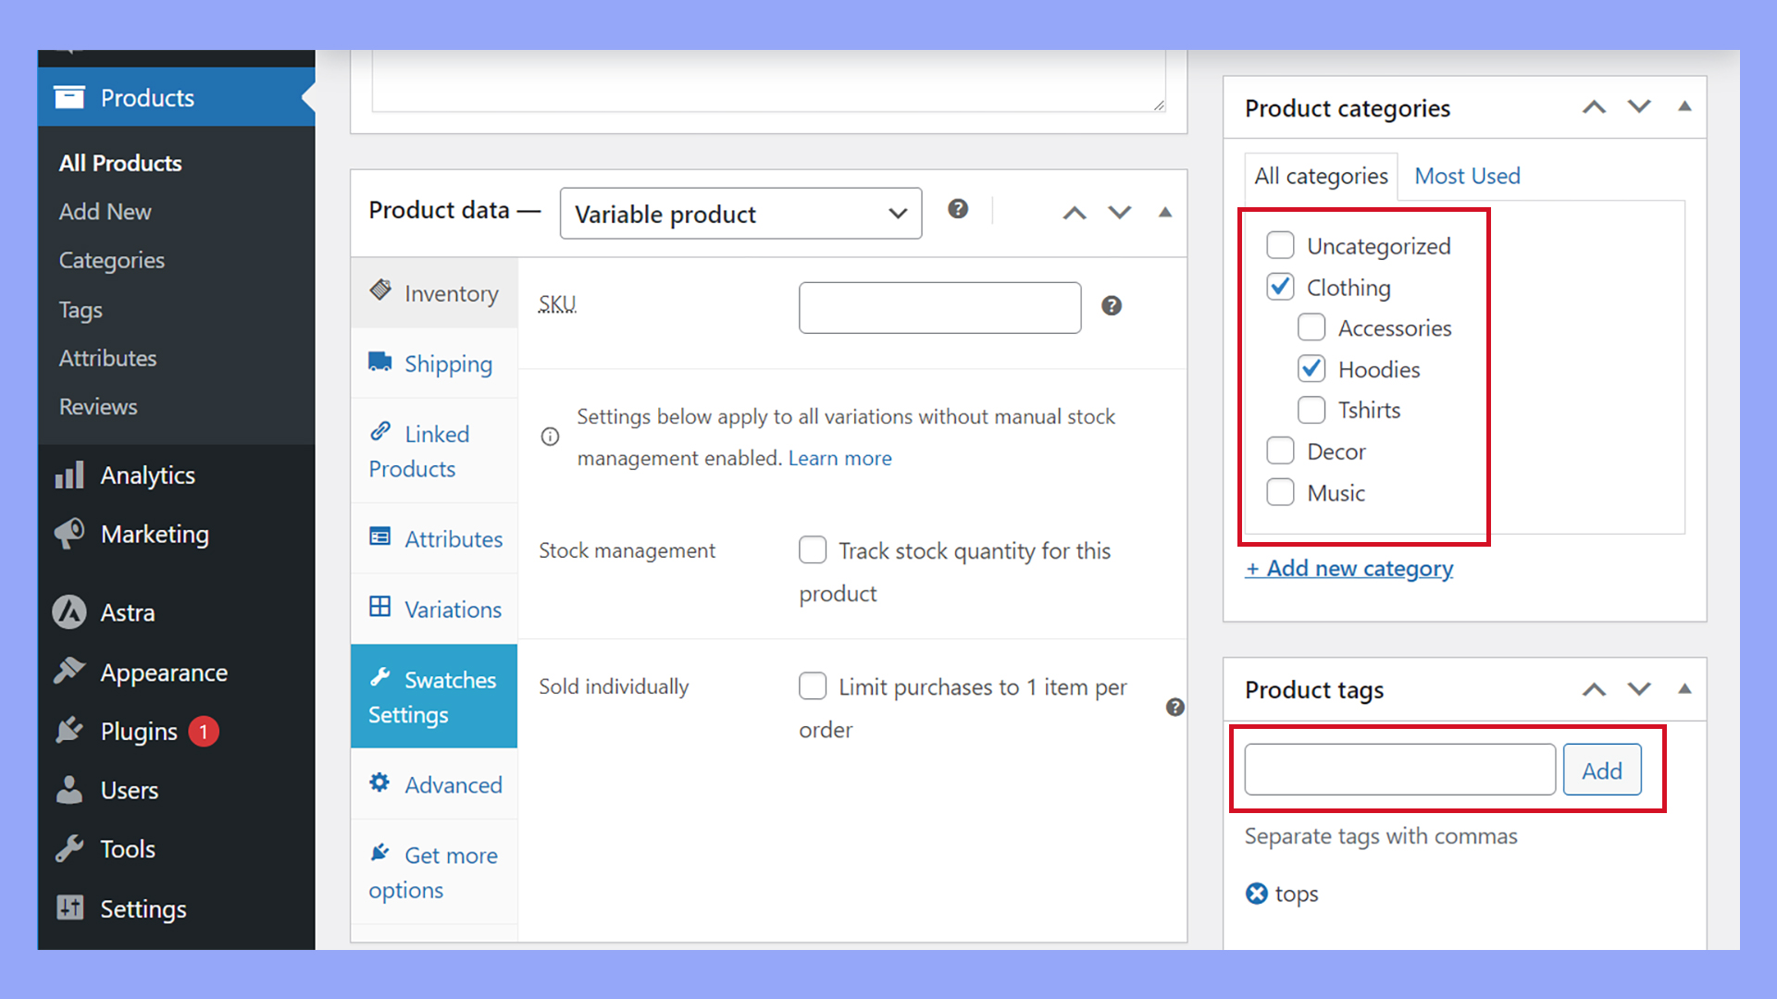Click the Add button for product tags
The width and height of the screenshot is (1777, 999).
[1601, 769]
